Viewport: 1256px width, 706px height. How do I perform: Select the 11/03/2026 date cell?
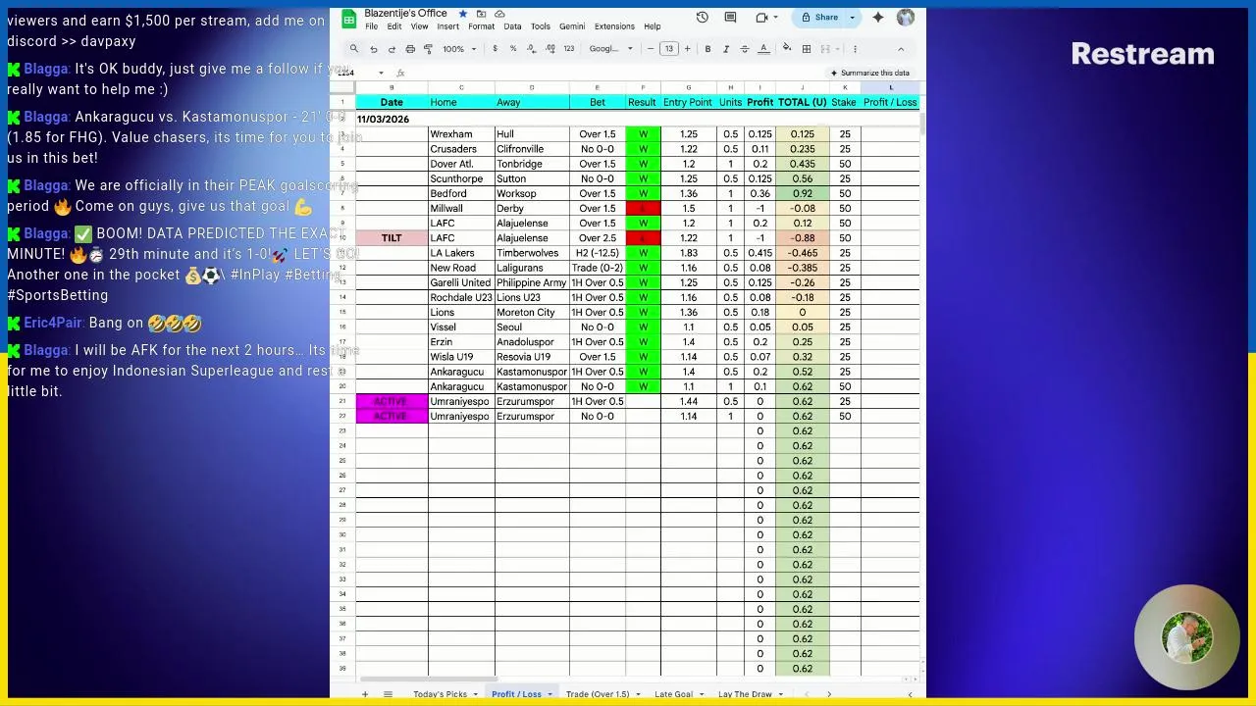click(x=392, y=120)
